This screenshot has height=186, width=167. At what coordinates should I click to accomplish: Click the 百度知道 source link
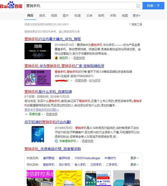(x=35, y=114)
